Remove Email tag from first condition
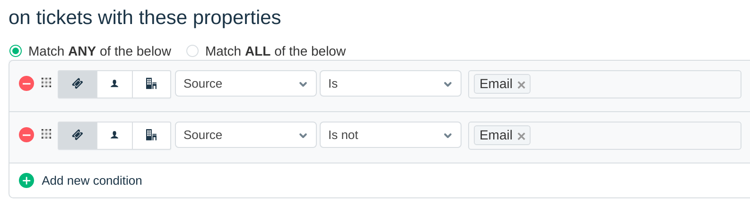750x204 pixels. click(521, 85)
